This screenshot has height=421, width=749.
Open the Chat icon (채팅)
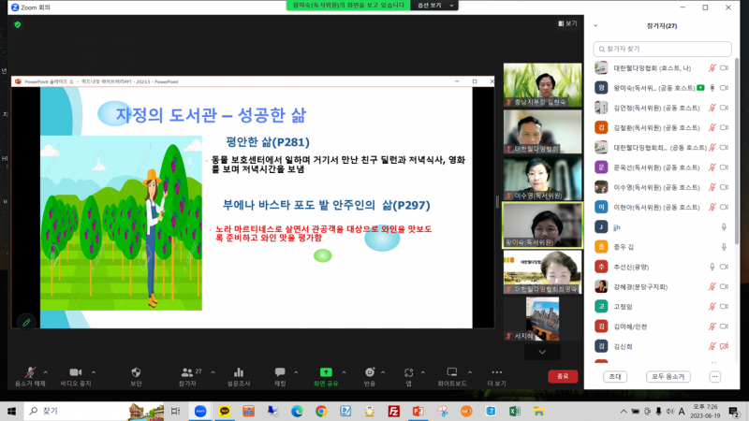click(x=280, y=372)
